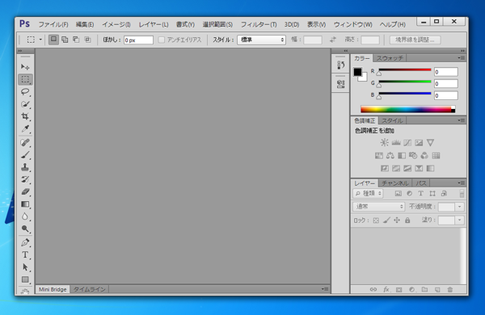
Task: Select the Rectangle shape tool
Action: pos(25,279)
